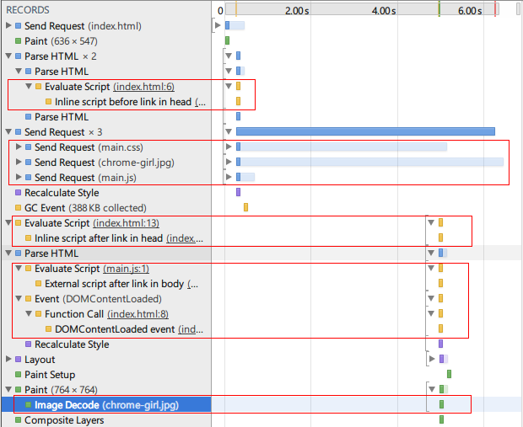Click the green Paint Setup record icon
523x427 pixels.
coord(18,375)
